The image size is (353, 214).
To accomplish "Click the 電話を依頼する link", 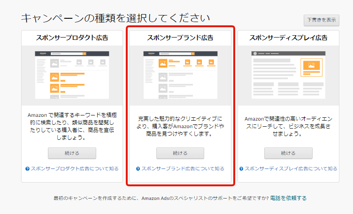I will tap(288, 198).
